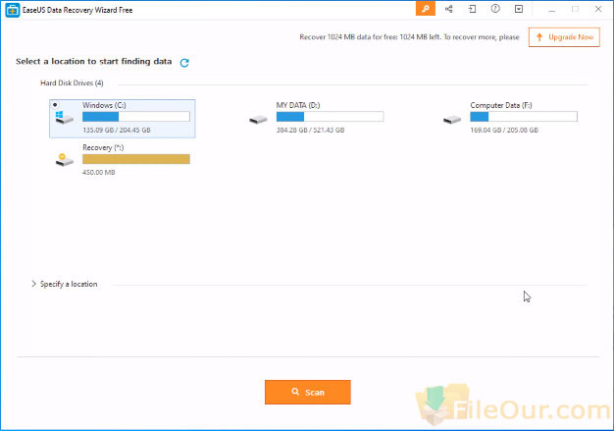Click the 169.04 GB / 205.08 GB text
614x431 pixels.
click(504, 130)
